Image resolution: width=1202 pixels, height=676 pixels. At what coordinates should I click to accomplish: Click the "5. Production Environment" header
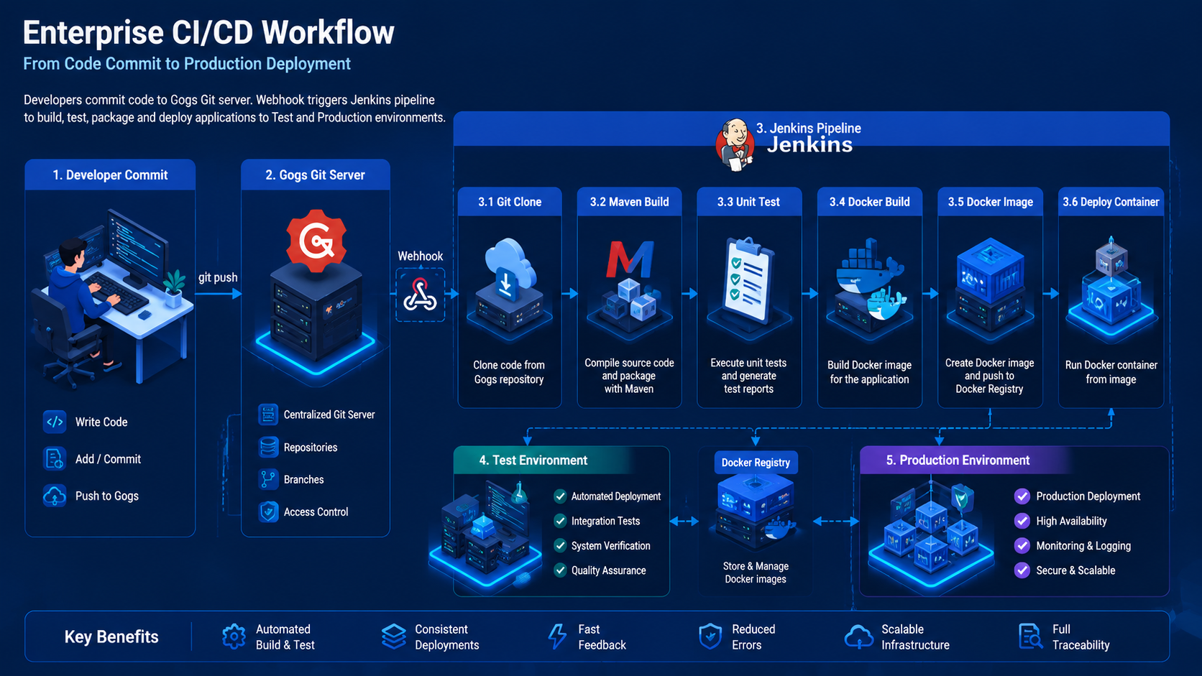pos(958,460)
